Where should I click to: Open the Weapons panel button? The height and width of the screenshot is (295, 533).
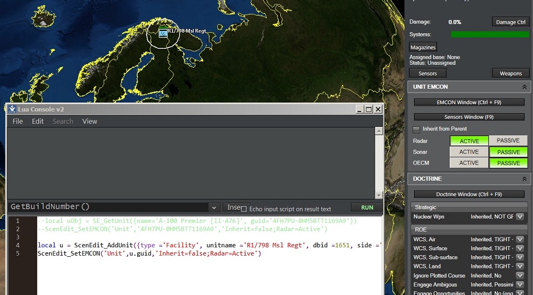511,73
